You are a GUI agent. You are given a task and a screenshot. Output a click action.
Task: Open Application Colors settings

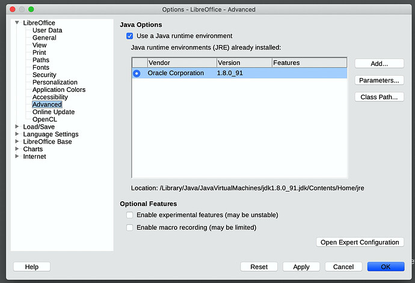[59, 90]
